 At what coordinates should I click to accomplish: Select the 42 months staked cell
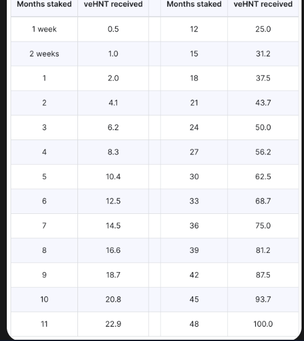tap(194, 275)
